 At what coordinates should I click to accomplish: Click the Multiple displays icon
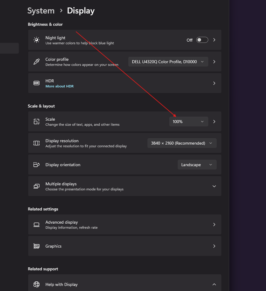click(36, 186)
